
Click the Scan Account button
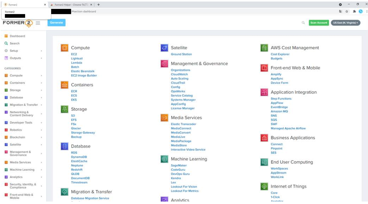319,23
